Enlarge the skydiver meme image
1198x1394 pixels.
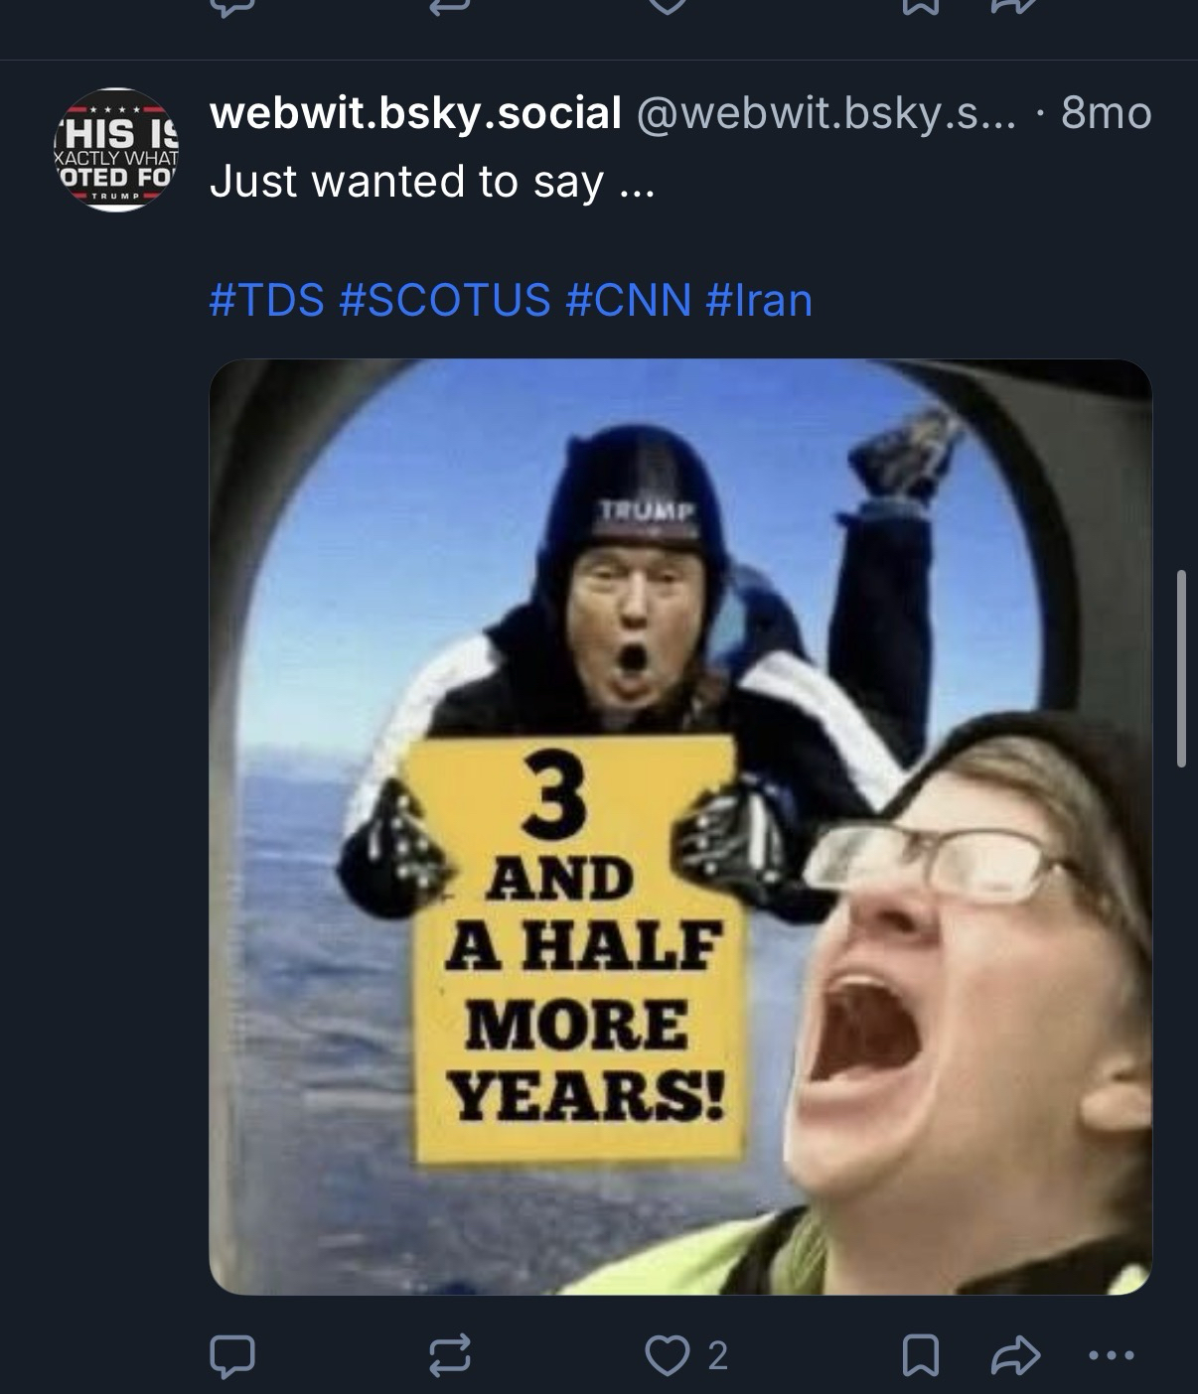click(x=680, y=826)
